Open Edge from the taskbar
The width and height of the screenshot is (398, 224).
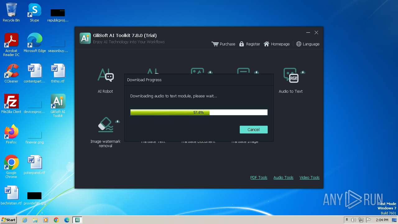pos(67,220)
